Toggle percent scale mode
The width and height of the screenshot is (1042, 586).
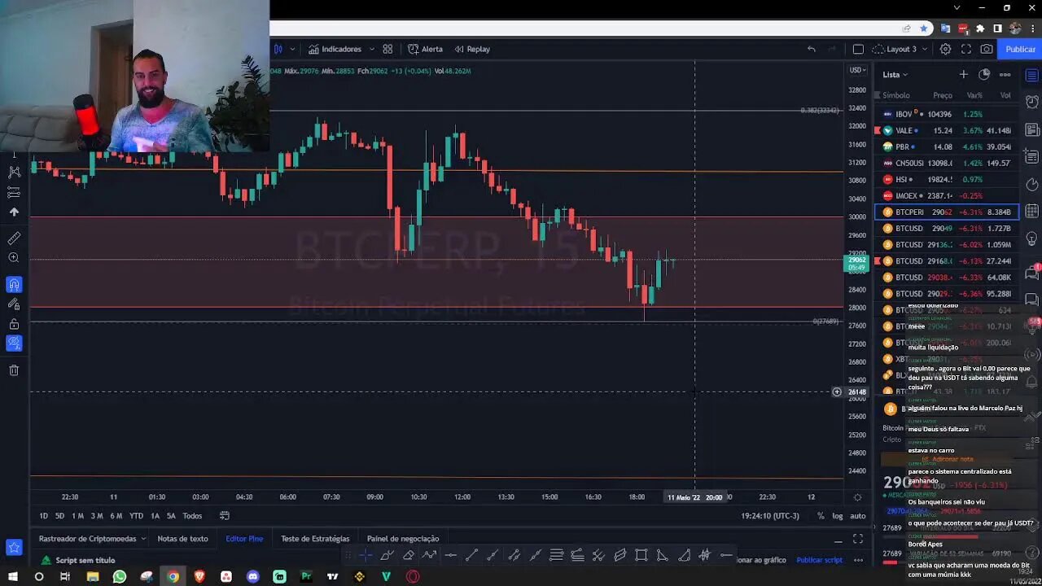click(821, 516)
